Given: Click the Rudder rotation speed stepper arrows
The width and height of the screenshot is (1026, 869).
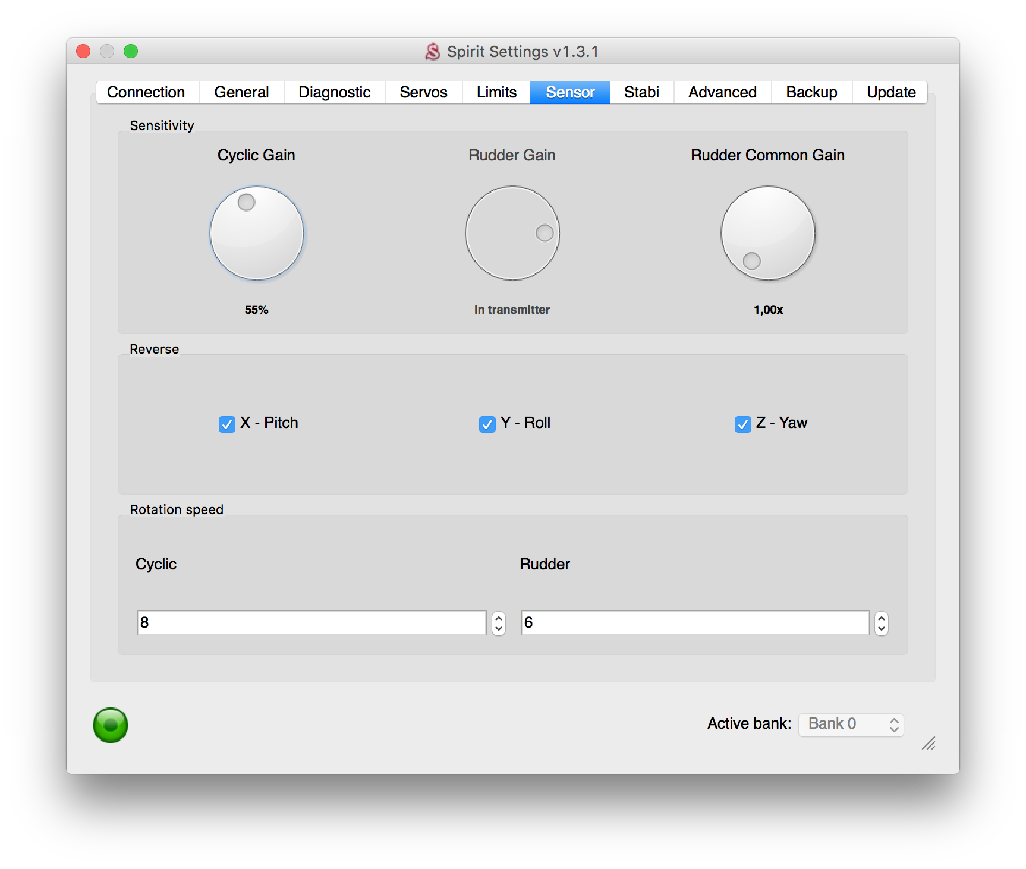Looking at the screenshot, I should coord(882,623).
